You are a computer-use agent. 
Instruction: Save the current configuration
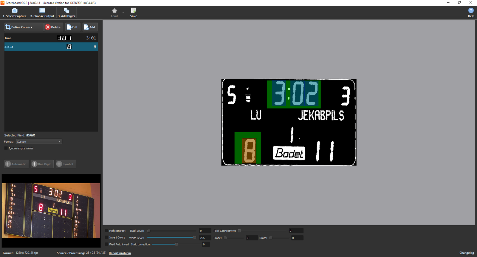pos(134,13)
